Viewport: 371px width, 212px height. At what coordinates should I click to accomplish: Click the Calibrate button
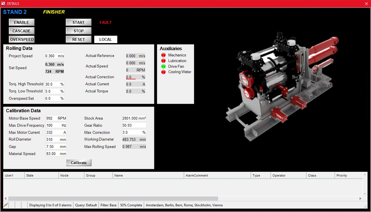(x=79, y=163)
